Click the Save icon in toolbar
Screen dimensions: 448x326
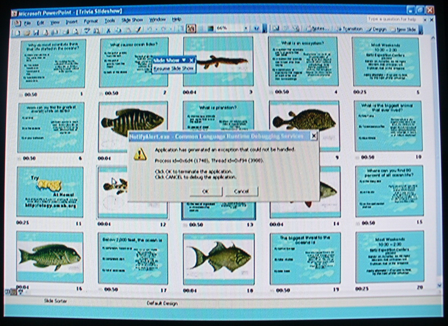36,32
